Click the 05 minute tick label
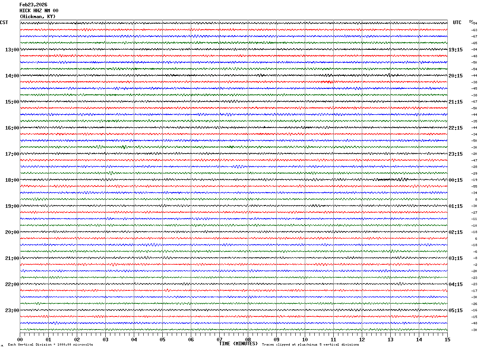 (162, 339)
